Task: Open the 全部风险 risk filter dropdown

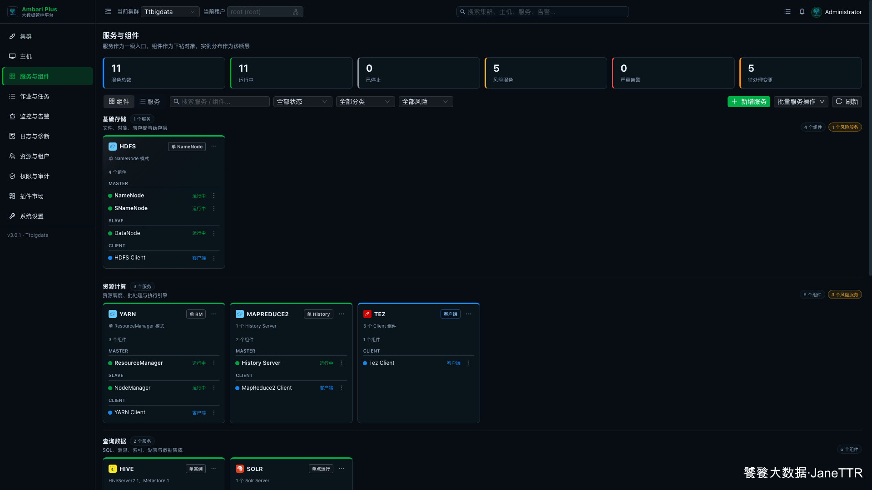Action: coord(426,102)
